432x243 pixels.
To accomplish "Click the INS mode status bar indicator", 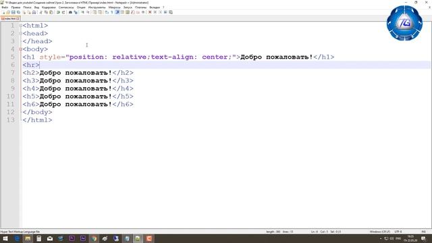I will click(424, 232).
